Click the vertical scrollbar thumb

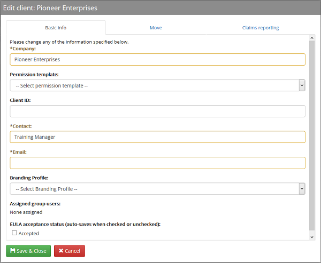[312, 133]
